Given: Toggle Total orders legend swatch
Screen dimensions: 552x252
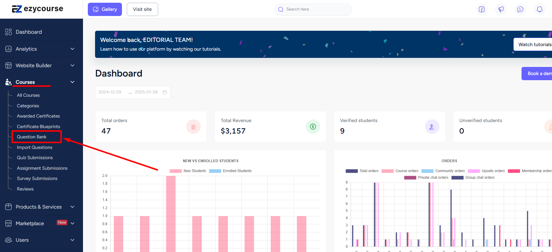Looking at the screenshot, I should [352, 171].
